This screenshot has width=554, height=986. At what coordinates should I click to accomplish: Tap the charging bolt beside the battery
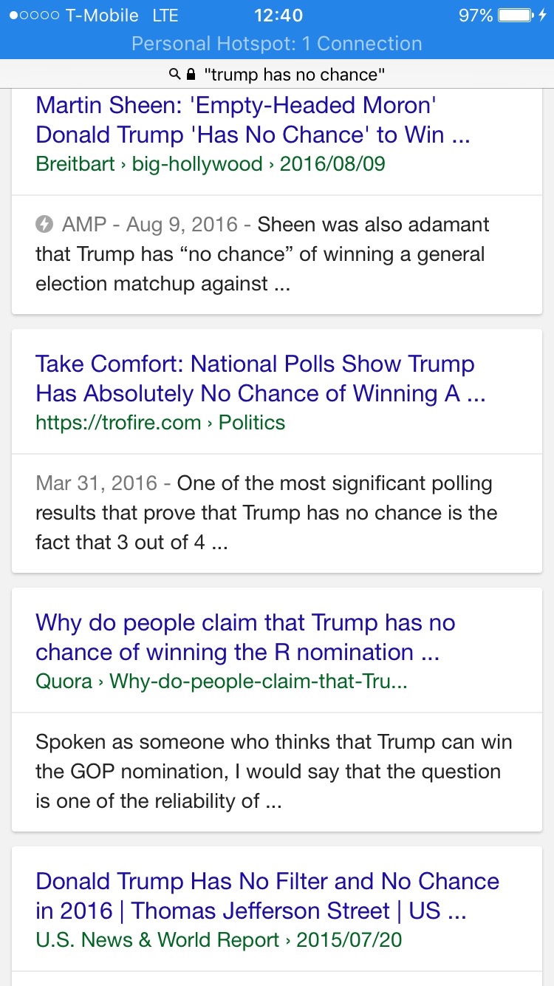544,16
